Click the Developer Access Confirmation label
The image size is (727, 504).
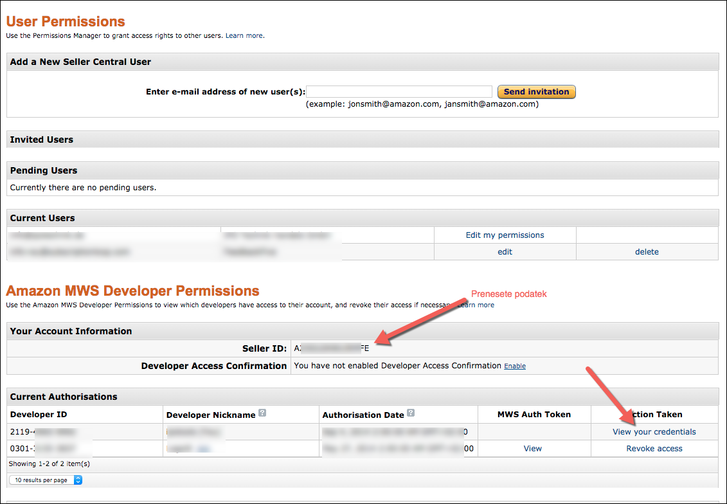click(214, 366)
